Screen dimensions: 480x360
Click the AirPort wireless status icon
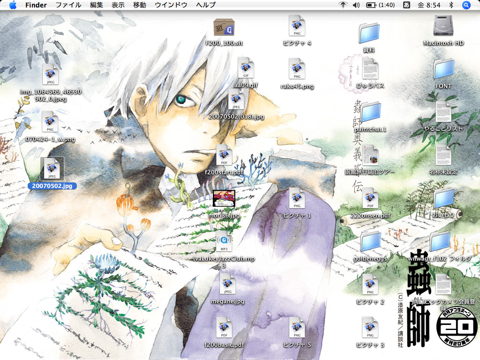[343, 5]
